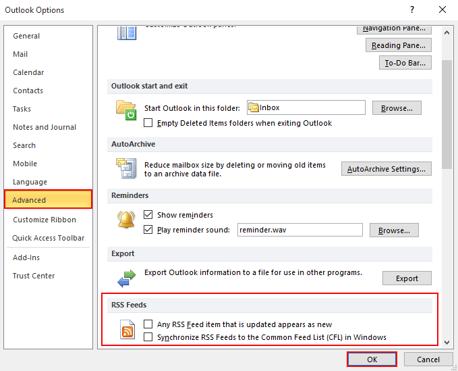Viewport: 458px width, 371px height.
Task: Confirm with the OK button
Action: click(x=372, y=360)
